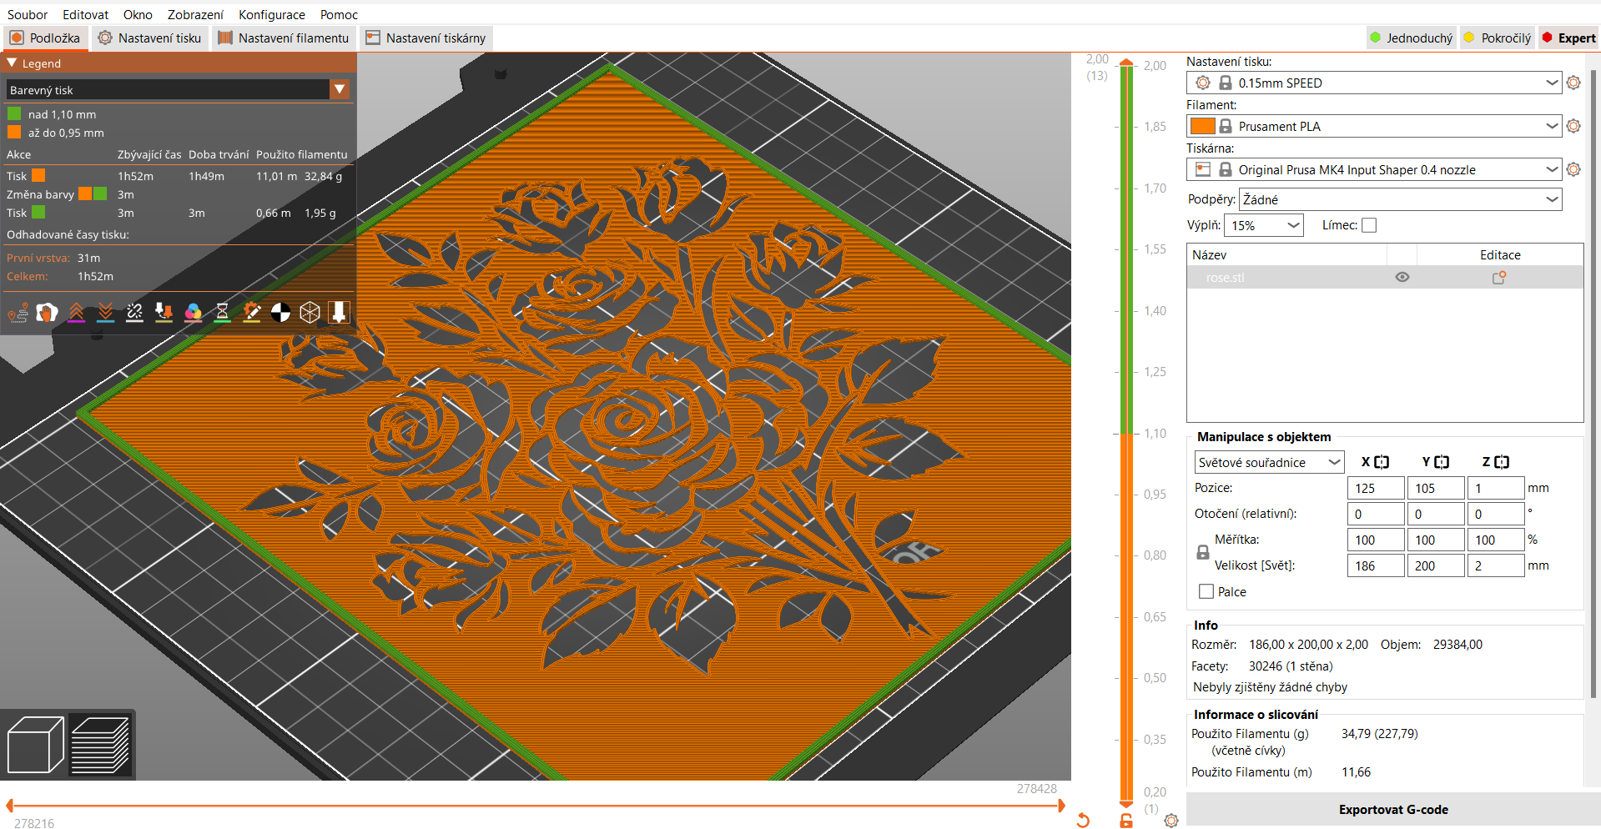Open the Konfigurace menu

pyautogui.click(x=271, y=14)
